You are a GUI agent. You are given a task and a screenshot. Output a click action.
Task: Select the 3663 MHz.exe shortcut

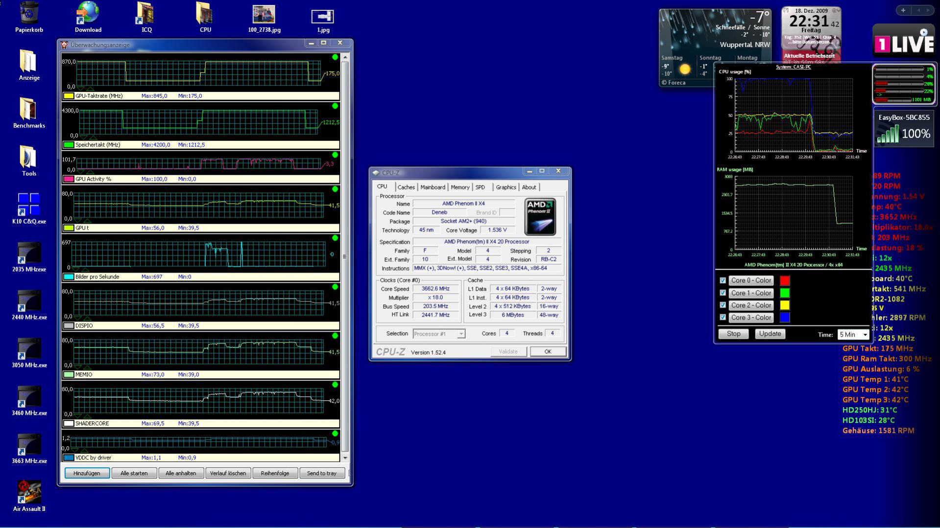(29, 448)
